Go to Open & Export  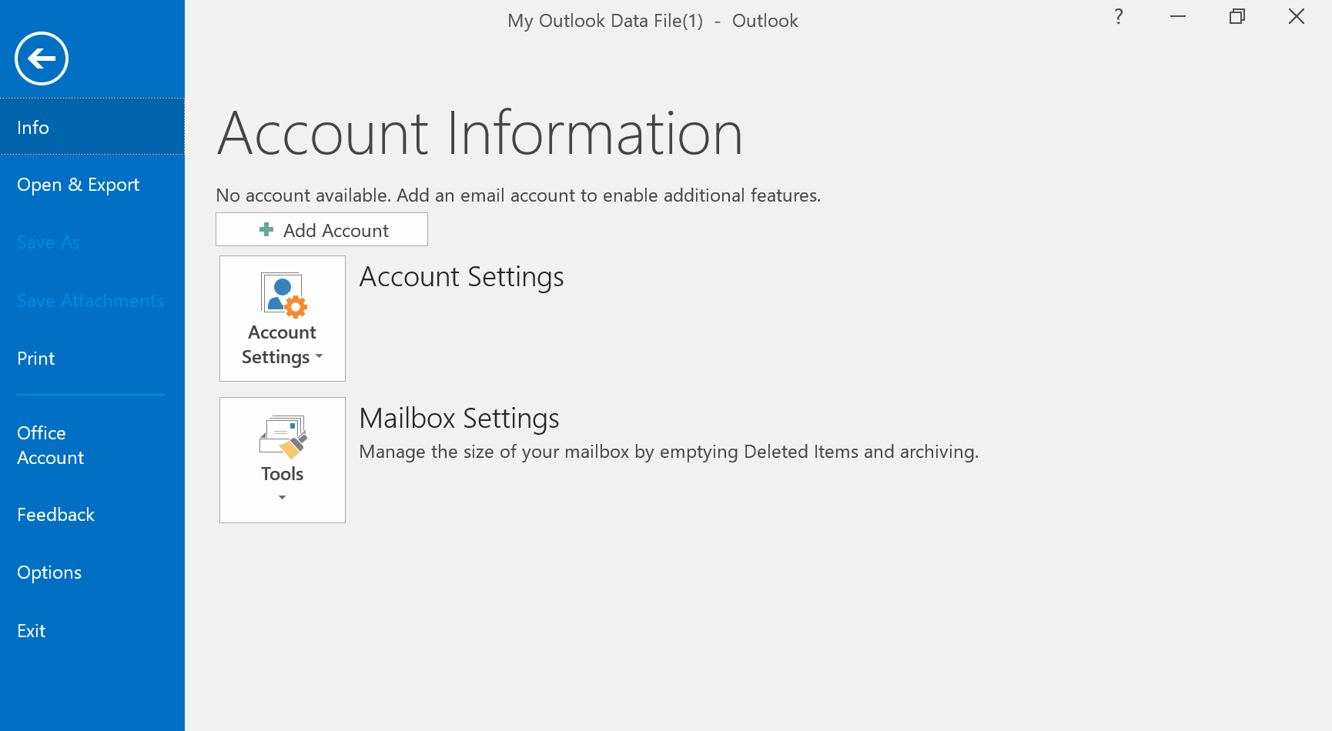point(78,185)
